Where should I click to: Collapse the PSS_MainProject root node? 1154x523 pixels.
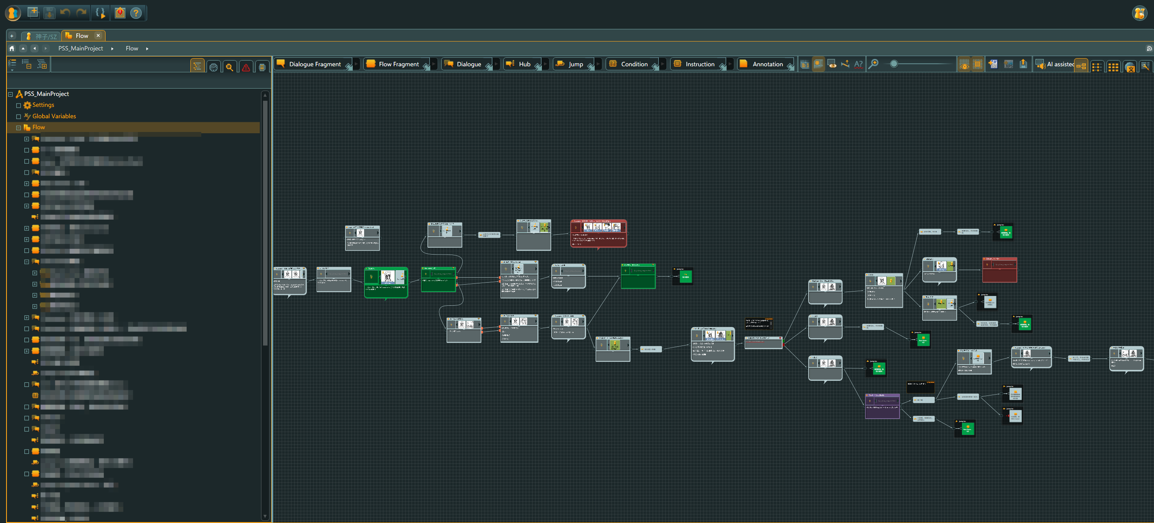click(10, 94)
